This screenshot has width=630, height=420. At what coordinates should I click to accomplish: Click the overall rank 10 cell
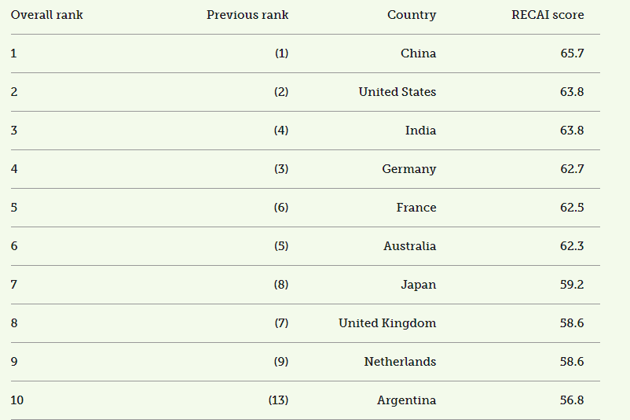coord(17,400)
